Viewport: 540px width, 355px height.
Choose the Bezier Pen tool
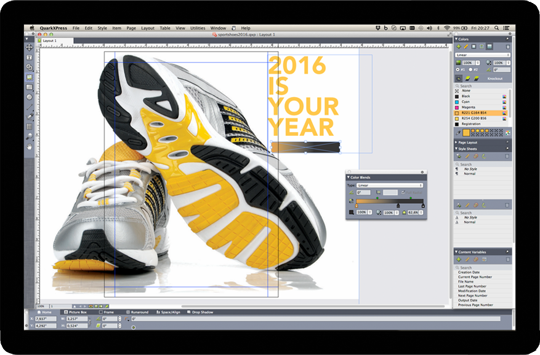pyautogui.click(x=29, y=117)
